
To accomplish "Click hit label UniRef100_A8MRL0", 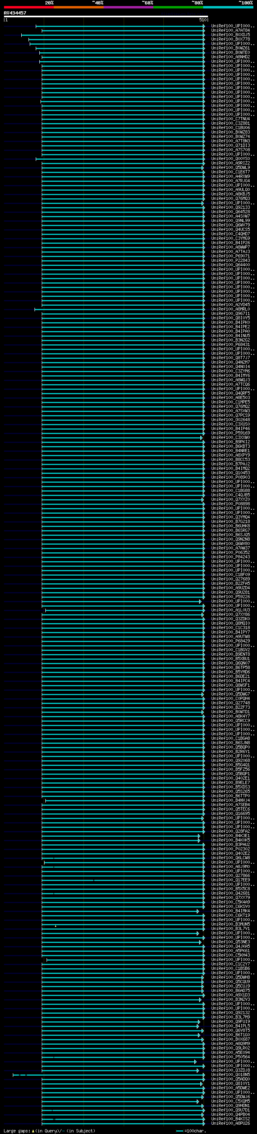I will tap(230, 309).
